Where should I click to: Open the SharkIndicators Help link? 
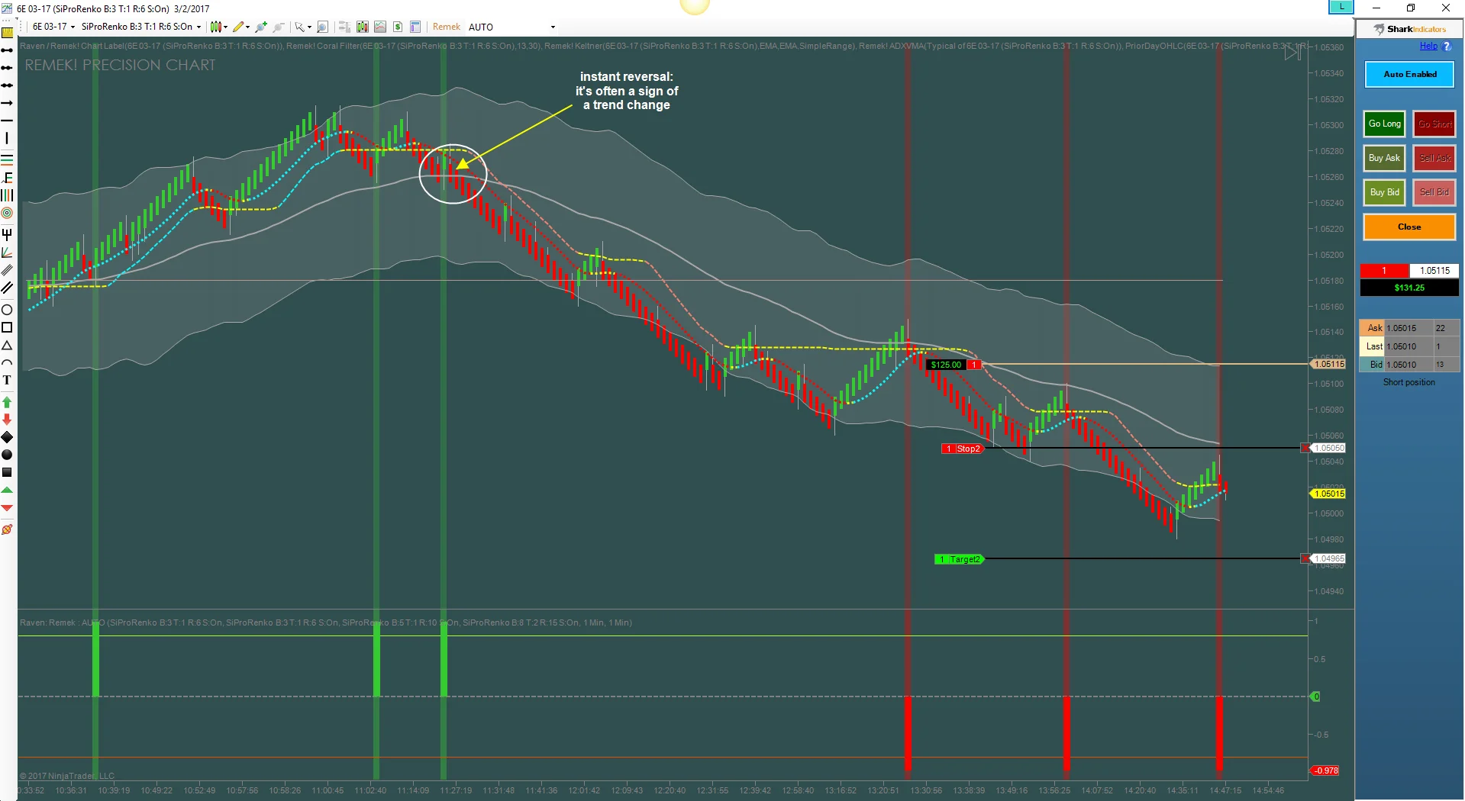(x=1428, y=46)
